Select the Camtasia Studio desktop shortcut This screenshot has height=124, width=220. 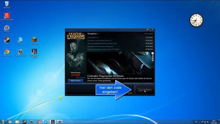[x=21, y=52]
